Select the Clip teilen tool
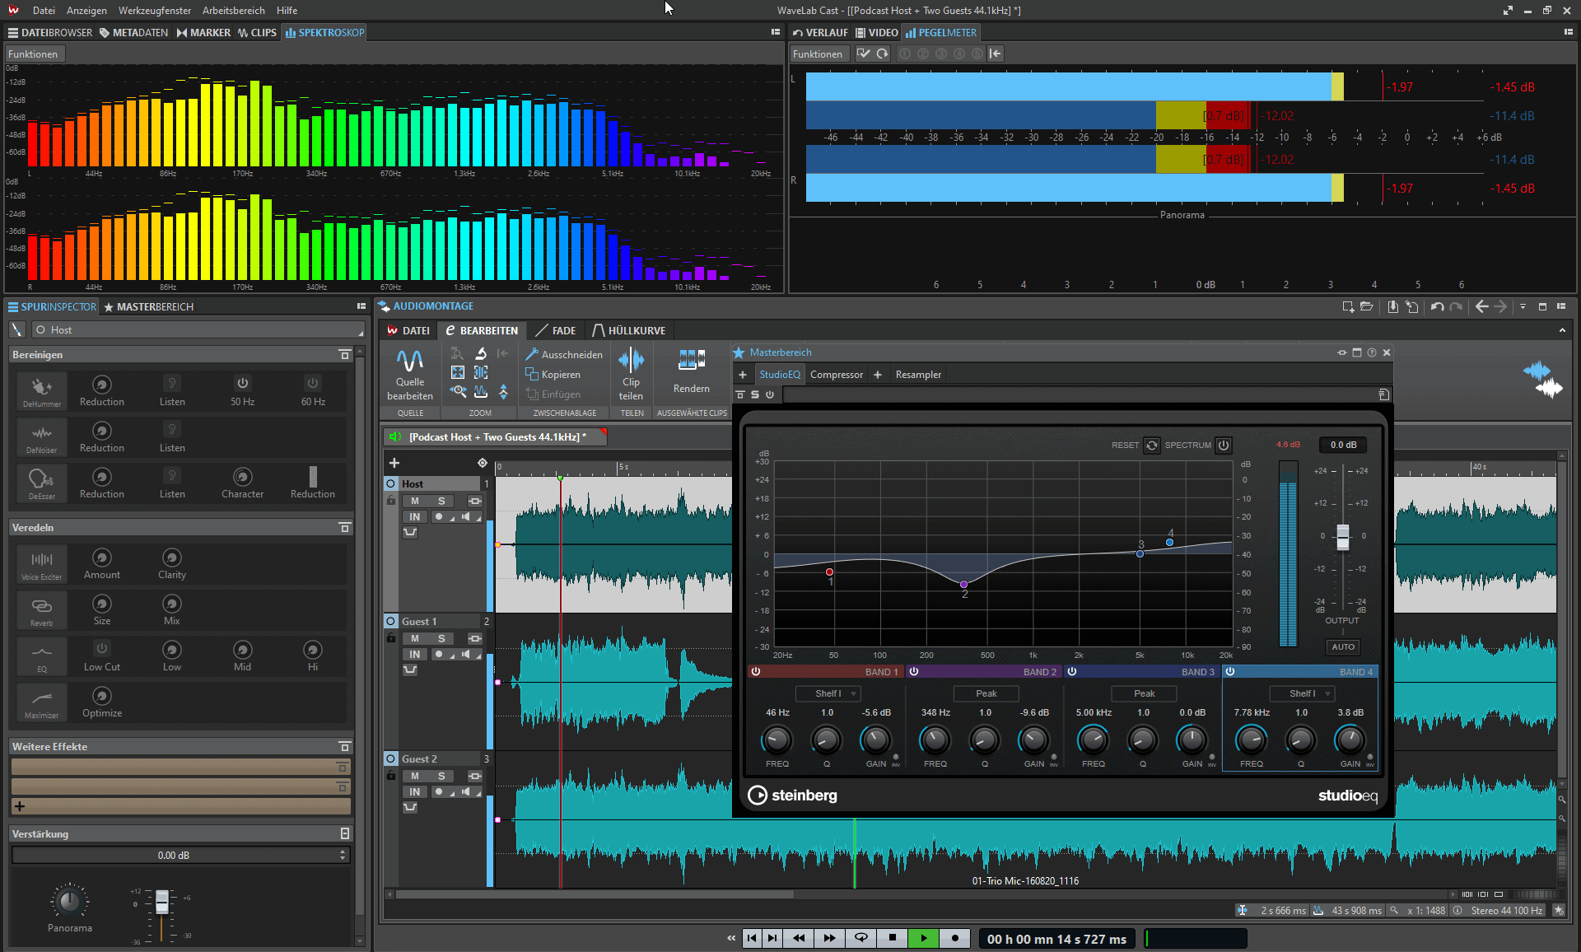This screenshot has height=952, width=1581. (x=631, y=373)
